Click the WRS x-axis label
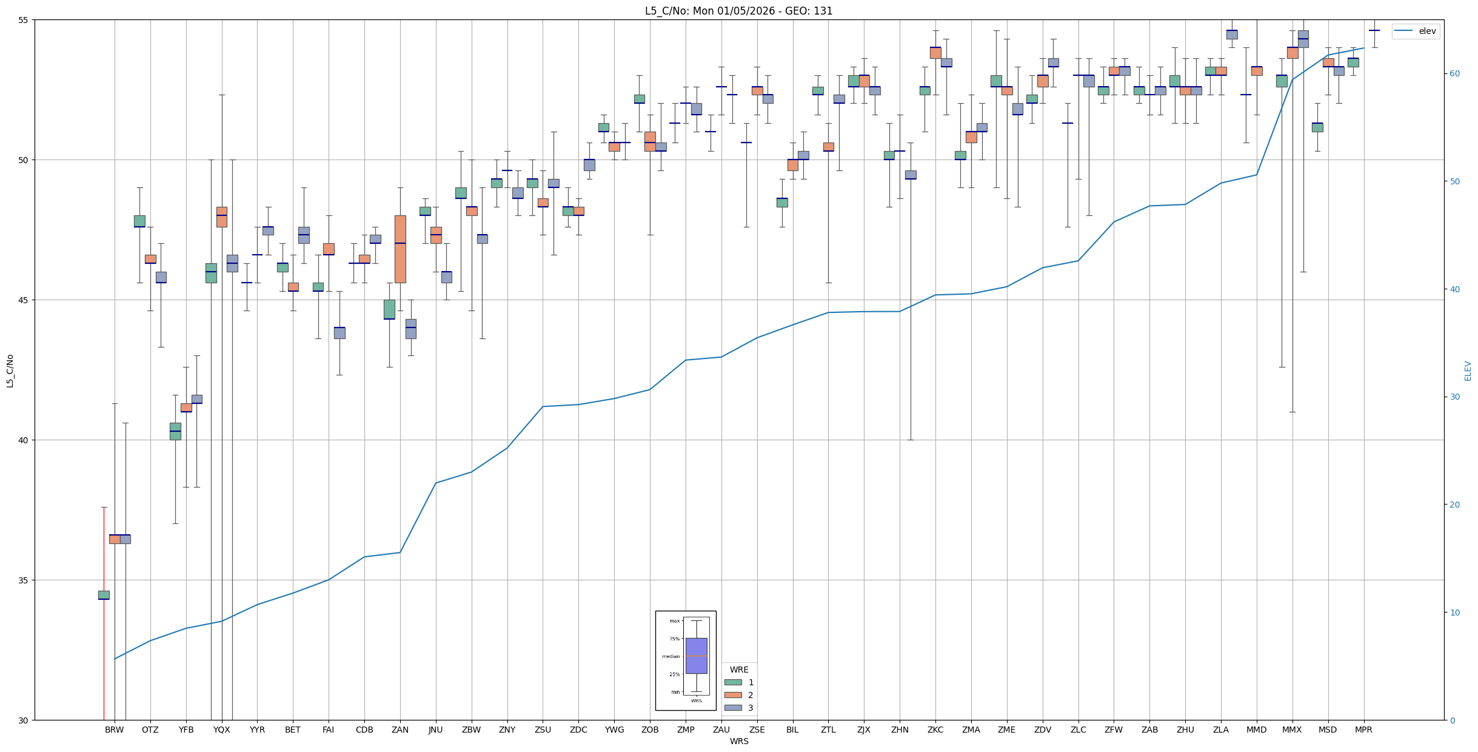 [x=738, y=741]
